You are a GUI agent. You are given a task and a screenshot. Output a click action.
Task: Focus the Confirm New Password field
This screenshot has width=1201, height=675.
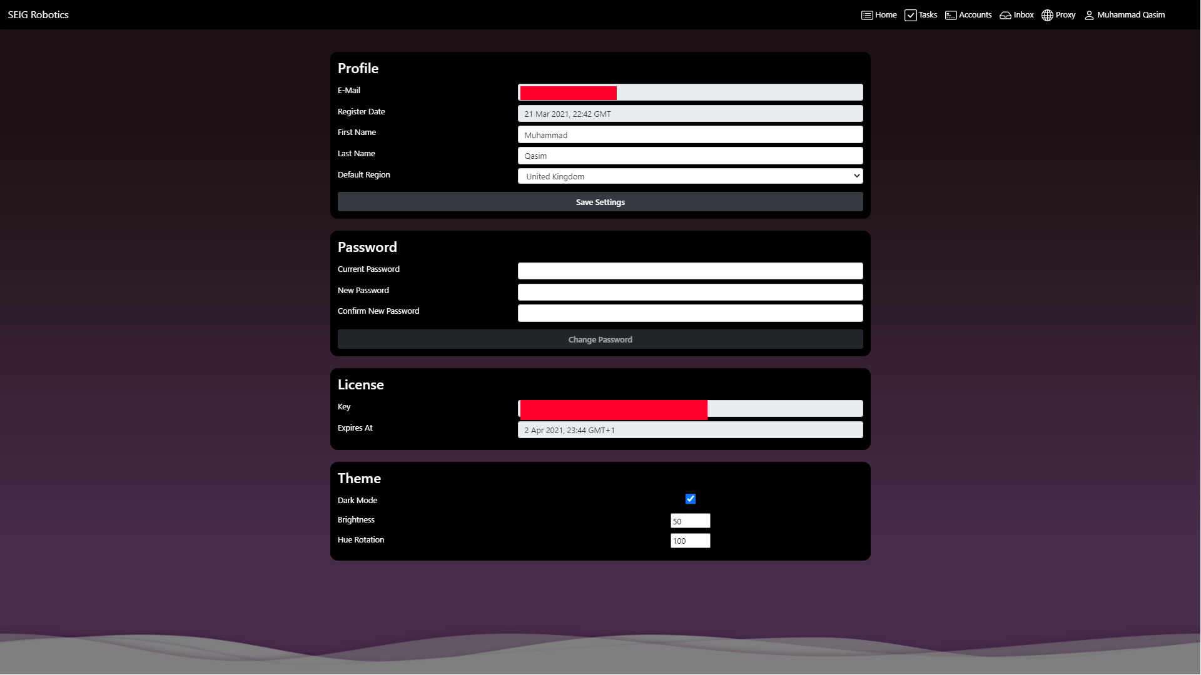(x=690, y=312)
